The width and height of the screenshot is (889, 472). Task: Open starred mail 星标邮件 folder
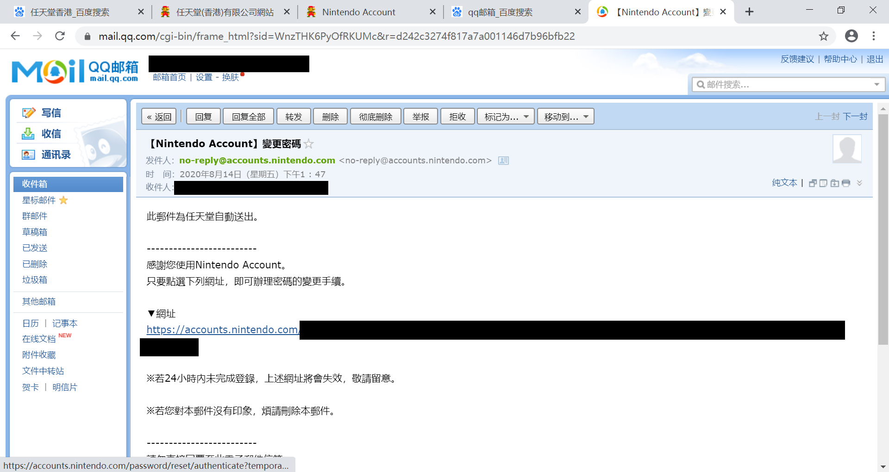click(x=39, y=200)
